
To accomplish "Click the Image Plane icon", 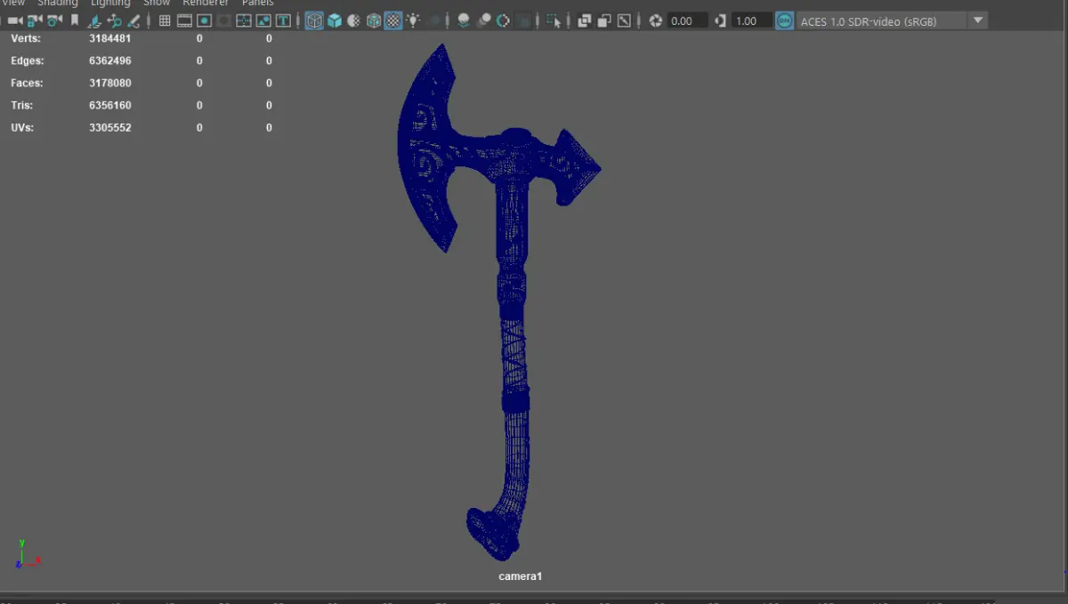I will (x=93, y=20).
